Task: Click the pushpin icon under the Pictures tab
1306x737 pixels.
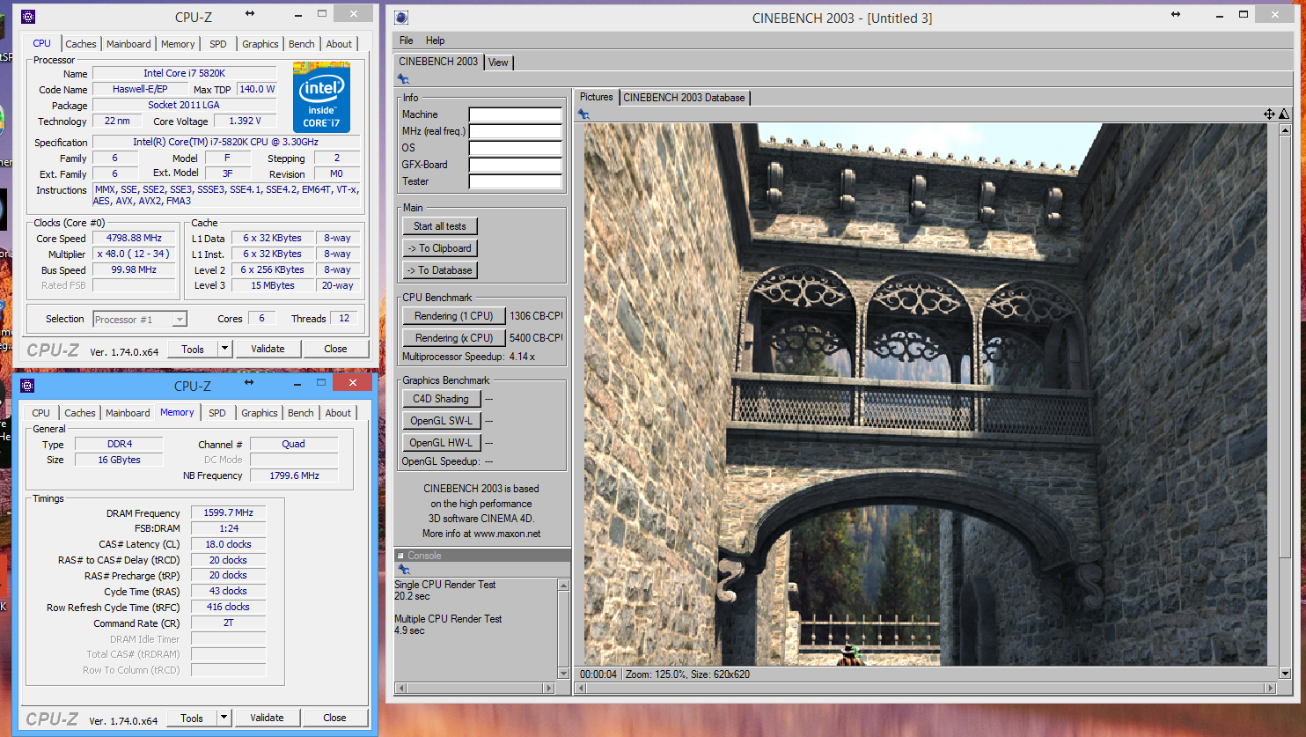Action: pyautogui.click(x=583, y=114)
